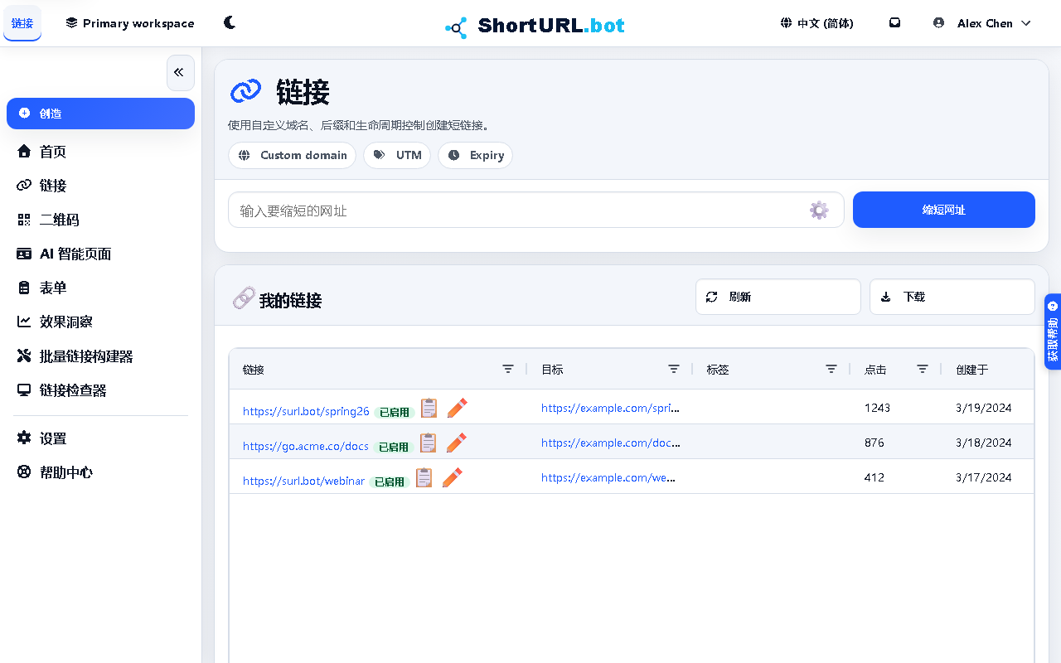Open short link https://surl.bot/webinar
1061x663 pixels.
coord(303,481)
